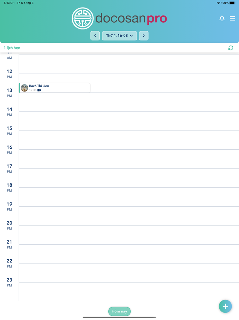
Task: Select the 16 PM hour label
Action: (x=9, y=149)
